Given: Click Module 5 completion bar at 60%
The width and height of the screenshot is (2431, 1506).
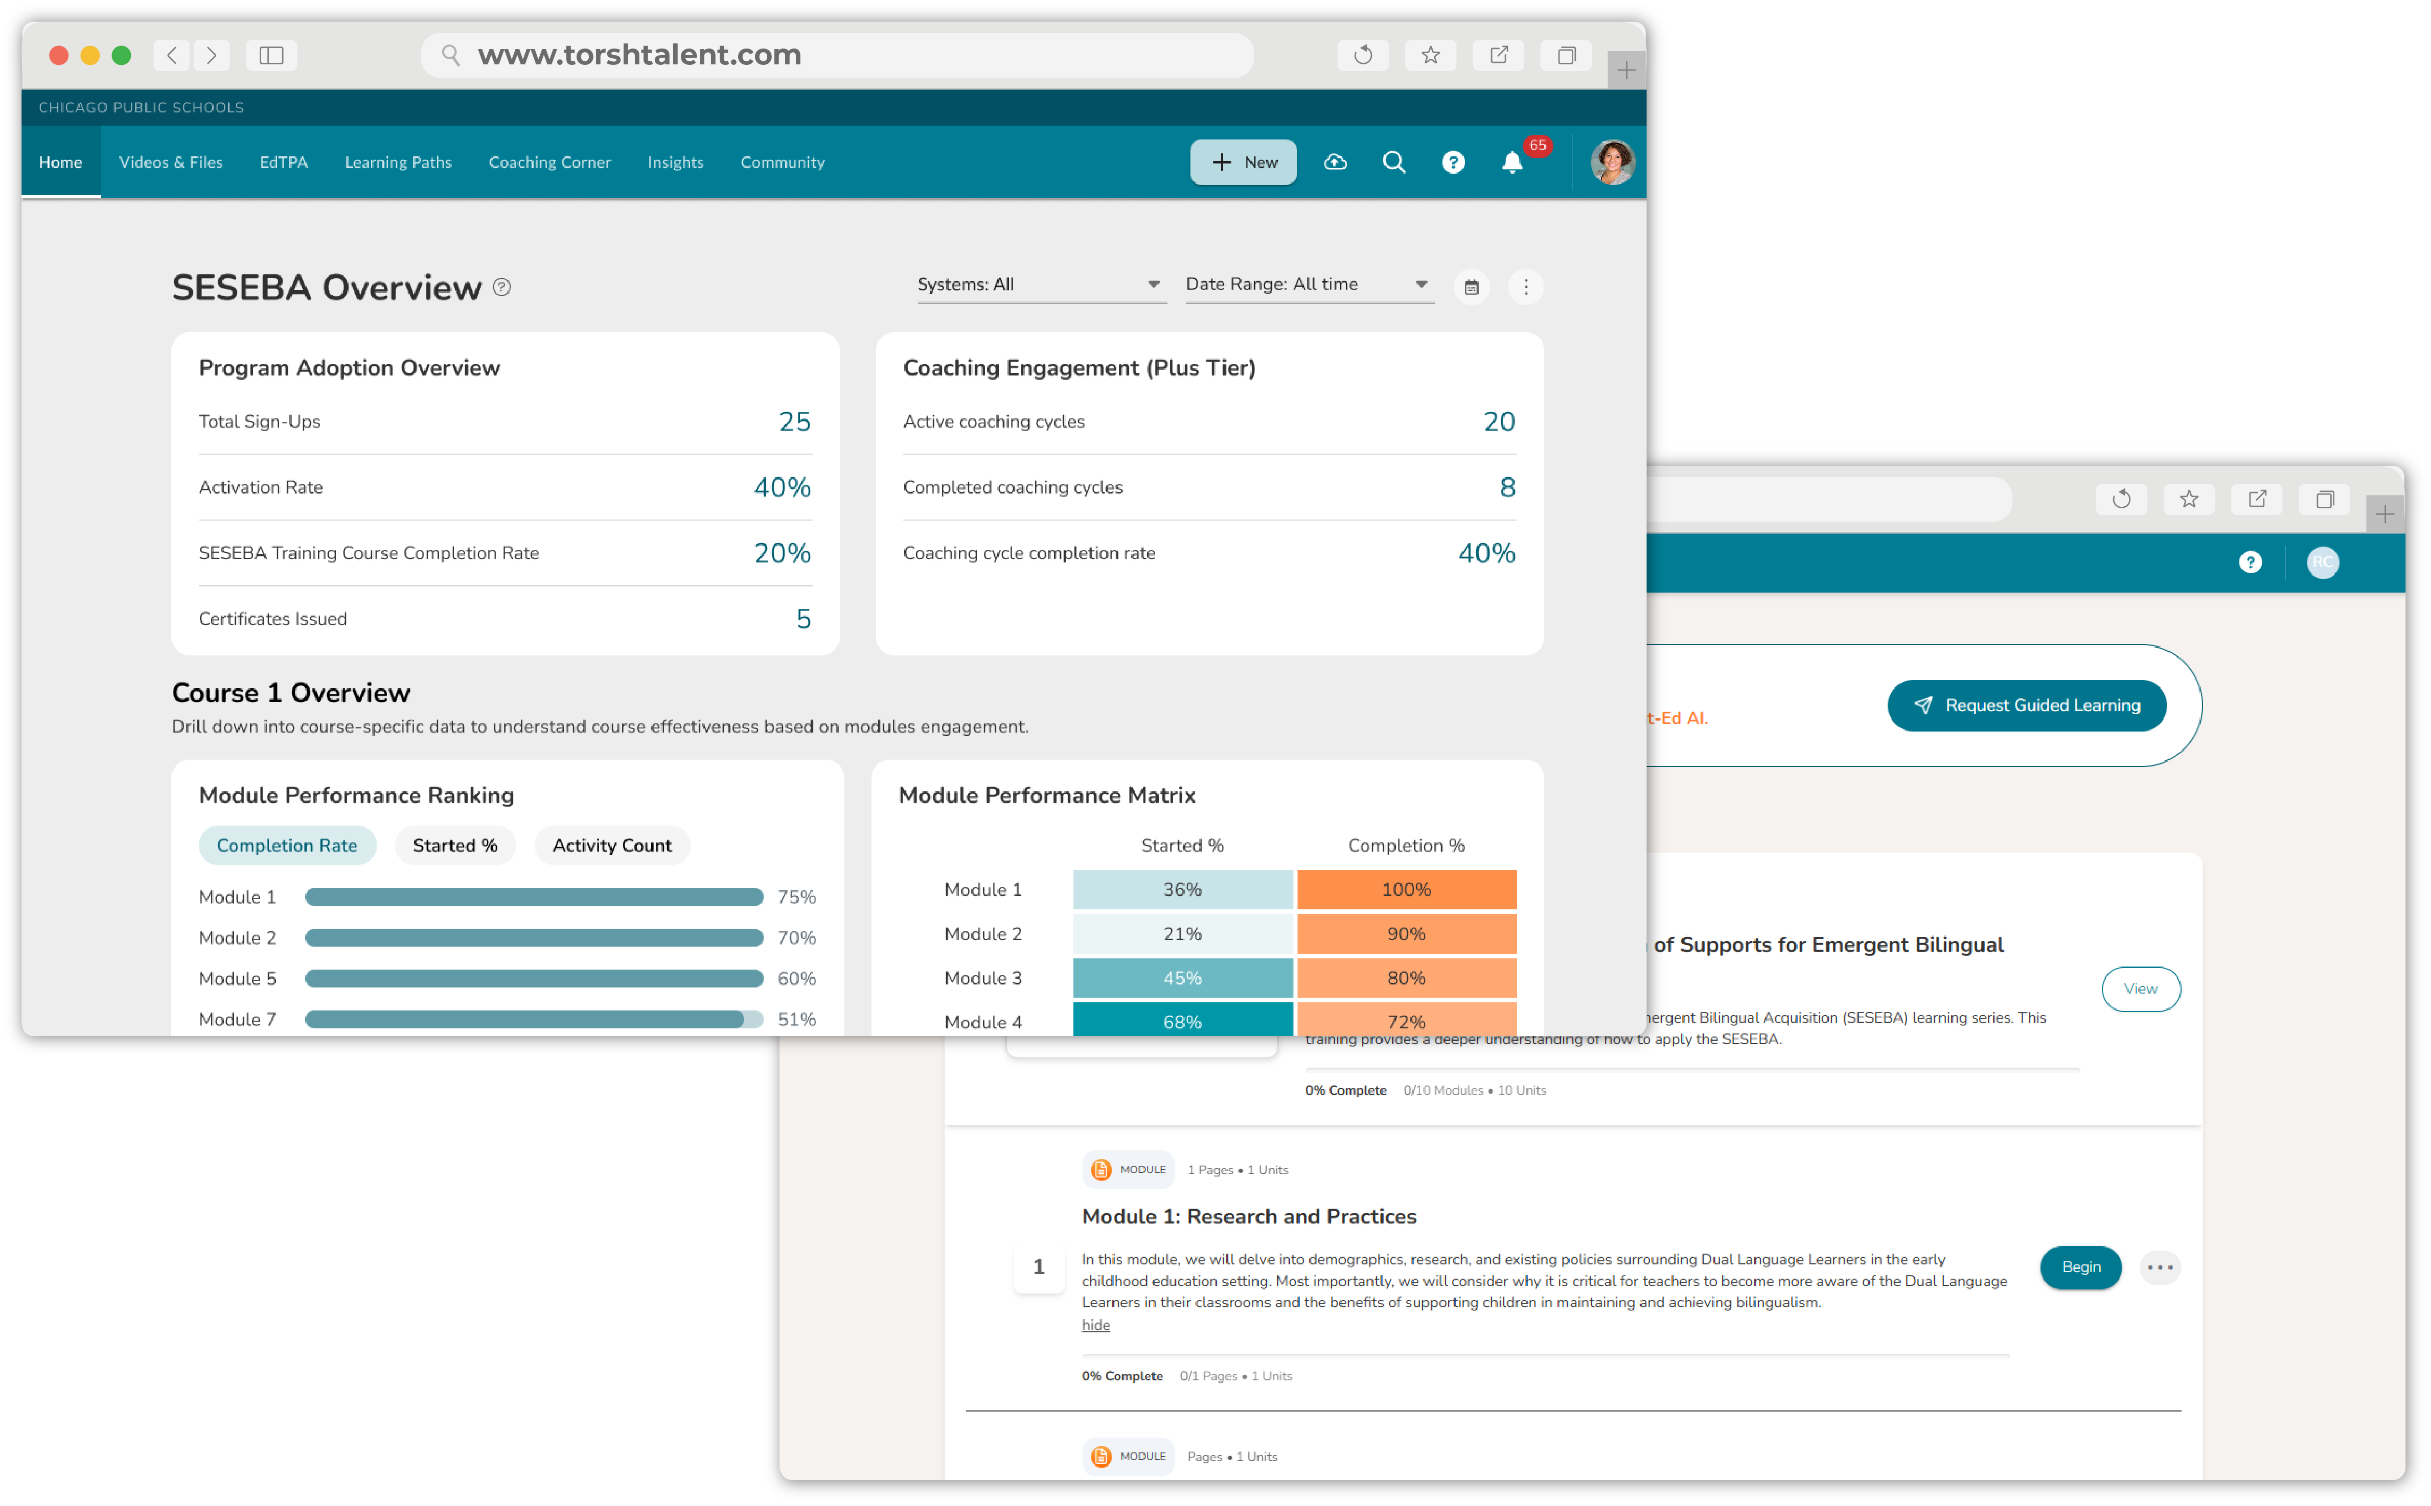Looking at the screenshot, I should tap(534, 979).
